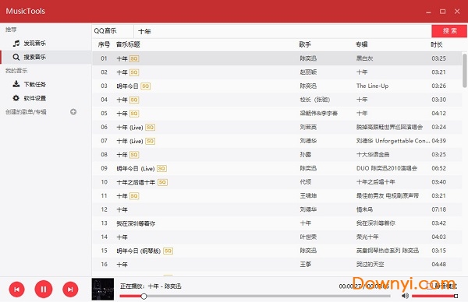
Task: Click the search field containing 十年
Action: click(x=282, y=31)
